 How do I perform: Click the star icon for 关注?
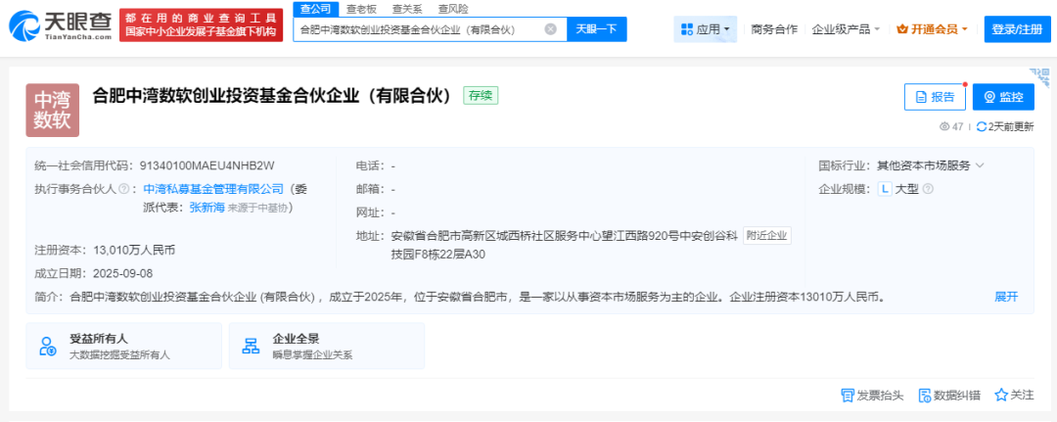(x=1001, y=395)
